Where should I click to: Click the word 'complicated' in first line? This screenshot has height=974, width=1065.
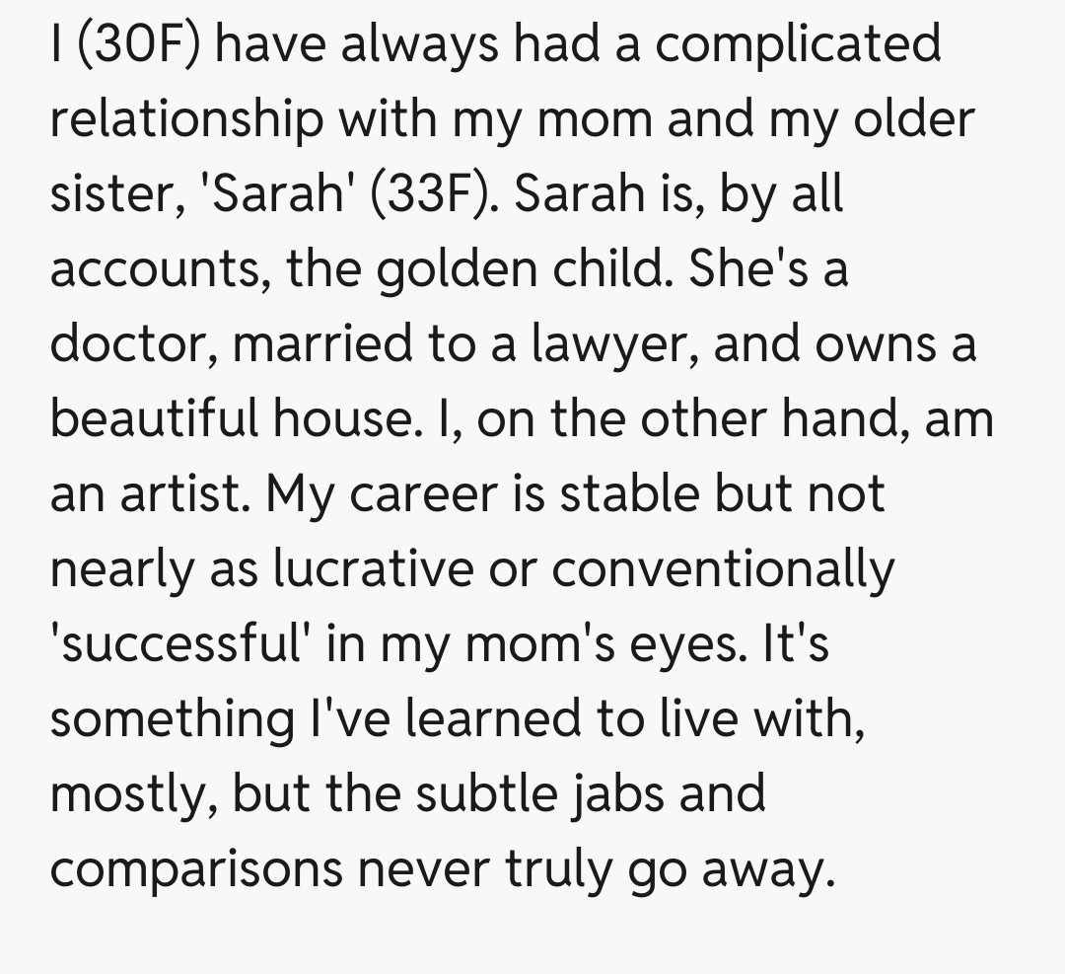point(799,44)
